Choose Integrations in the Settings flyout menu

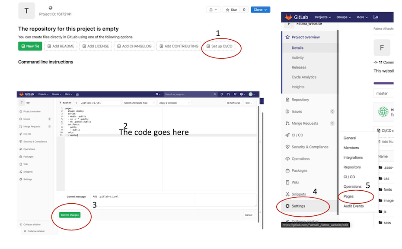353,158
